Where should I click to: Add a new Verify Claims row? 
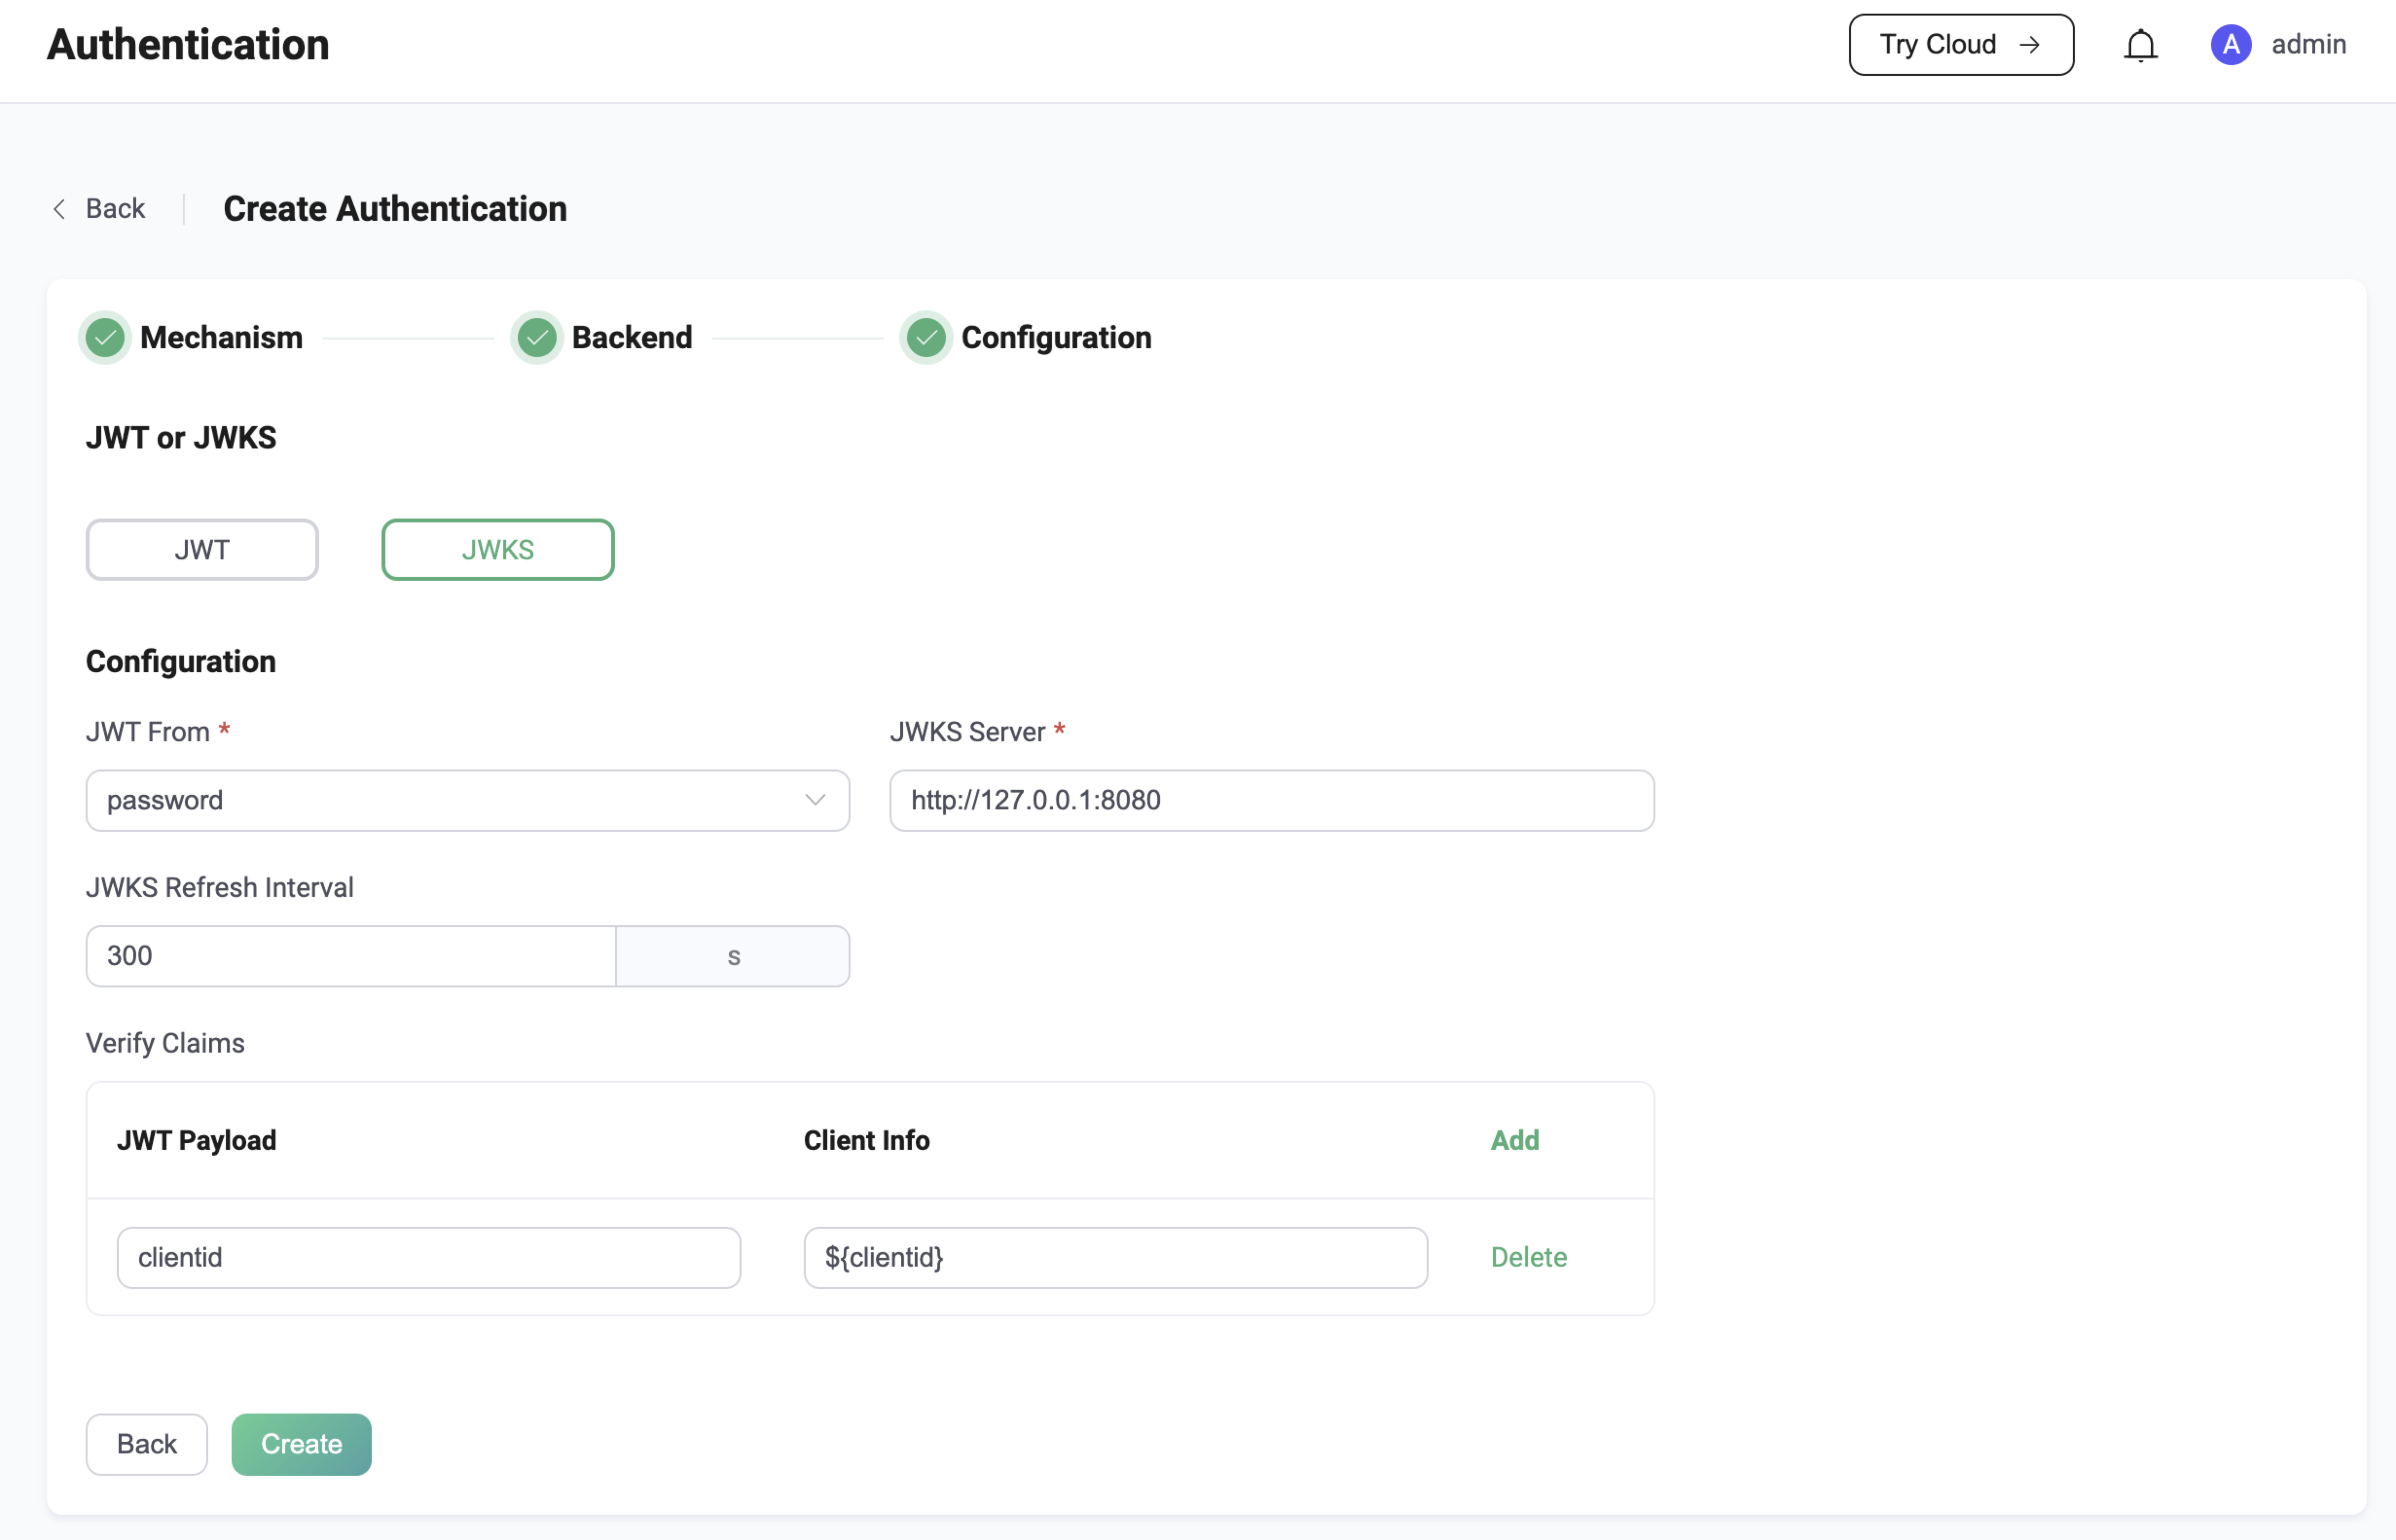point(1514,1140)
